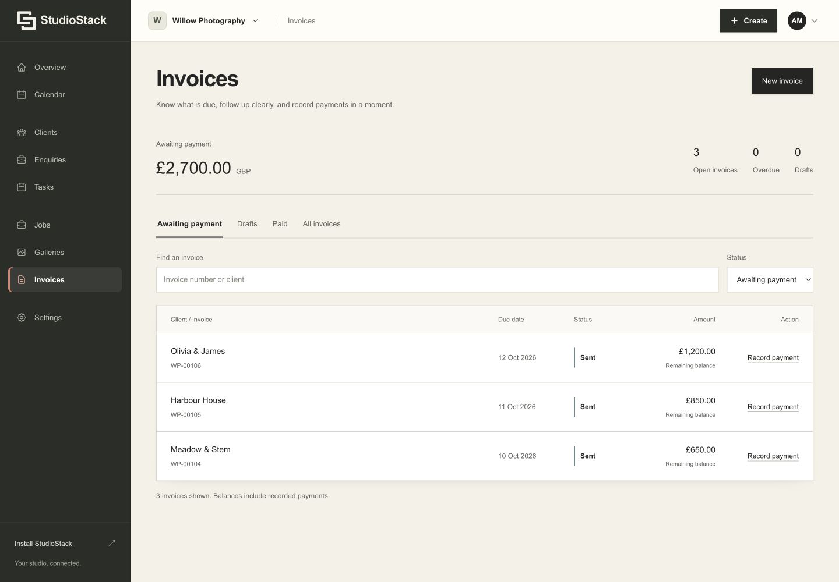
Task: Click the Galleries image icon
Action: [x=22, y=253]
